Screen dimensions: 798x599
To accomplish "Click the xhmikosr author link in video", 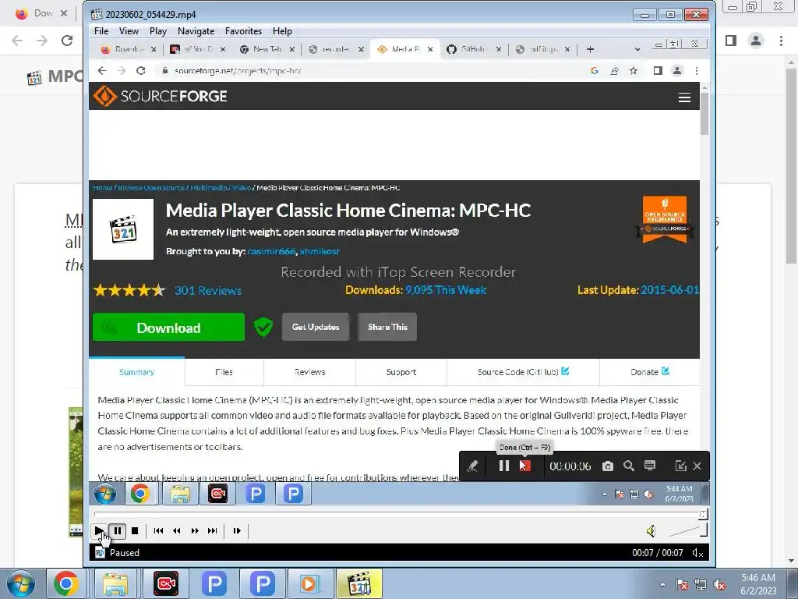I will point(319,251).
